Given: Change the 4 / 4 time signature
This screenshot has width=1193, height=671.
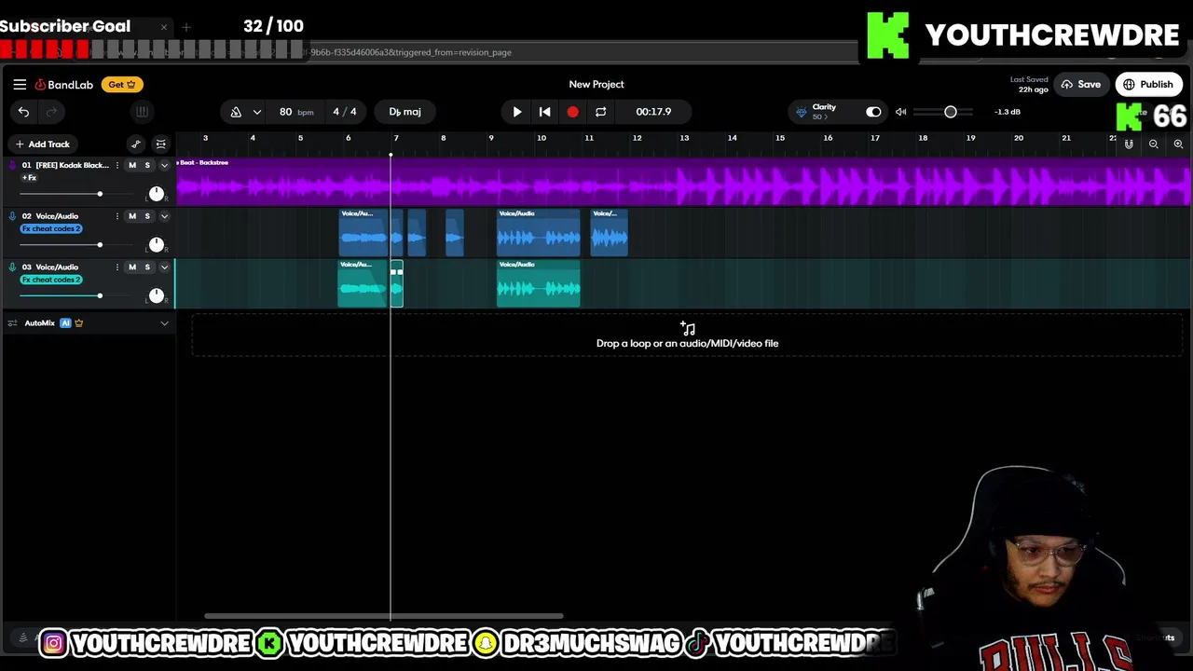Looking at the screenshot, I should (x=344, y=112).
